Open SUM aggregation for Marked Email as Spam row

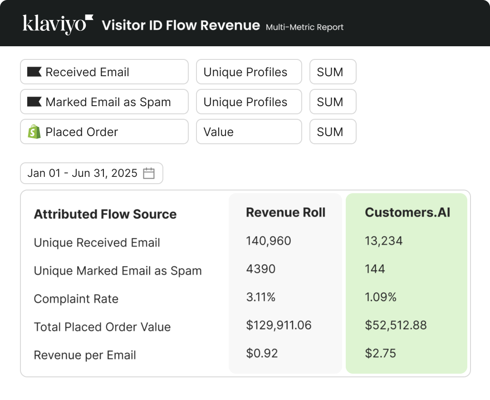coord(333,102)
